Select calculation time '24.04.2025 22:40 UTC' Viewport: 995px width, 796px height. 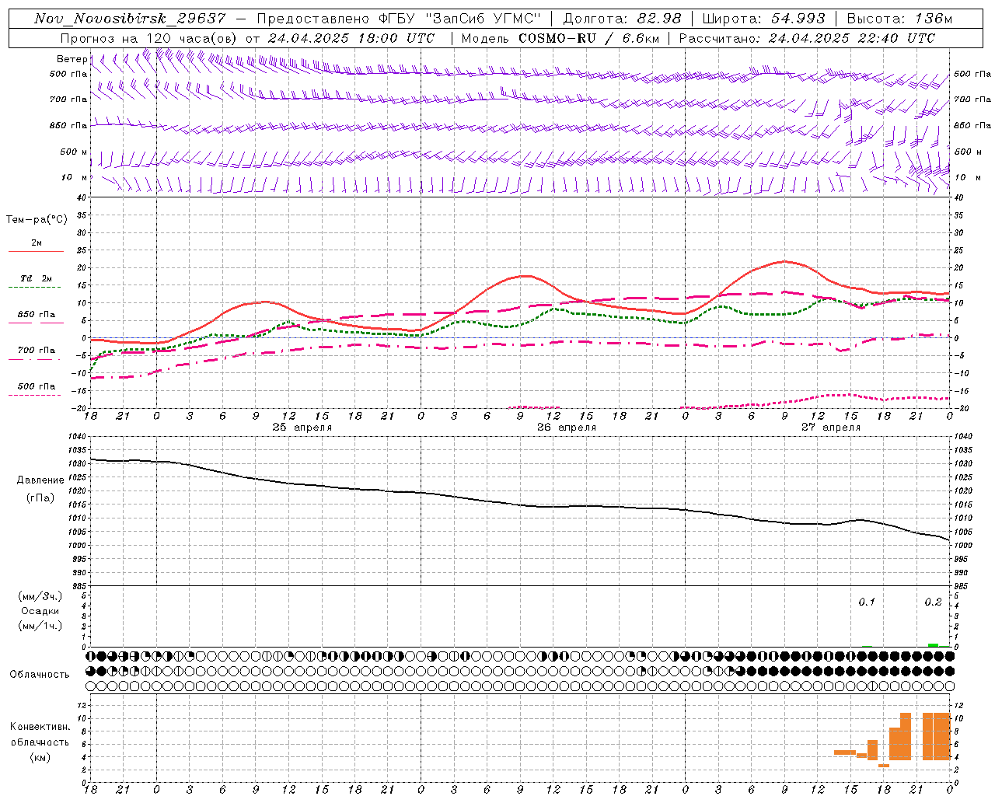tap(852, 38)
